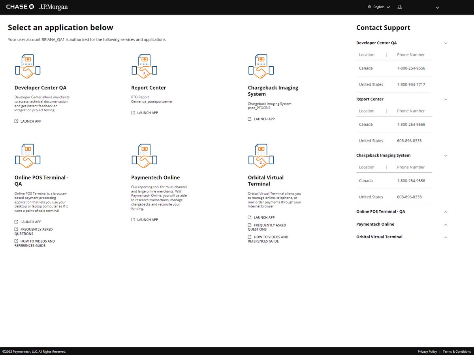Click the Developer Center QA handshake icon

(x=28, y=67)
